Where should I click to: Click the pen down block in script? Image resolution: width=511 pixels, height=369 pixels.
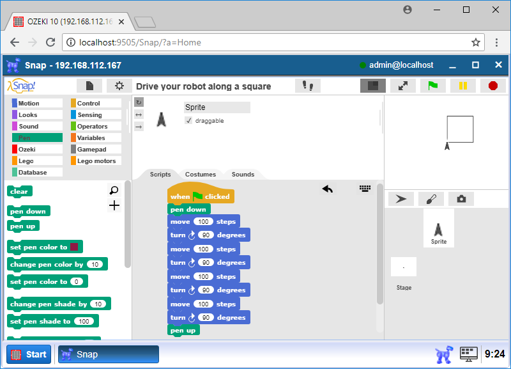(189, 210)
